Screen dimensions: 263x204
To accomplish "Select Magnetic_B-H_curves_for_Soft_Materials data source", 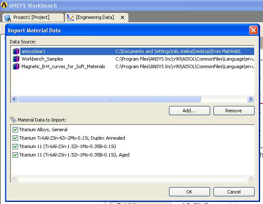I will pos(133,66).
